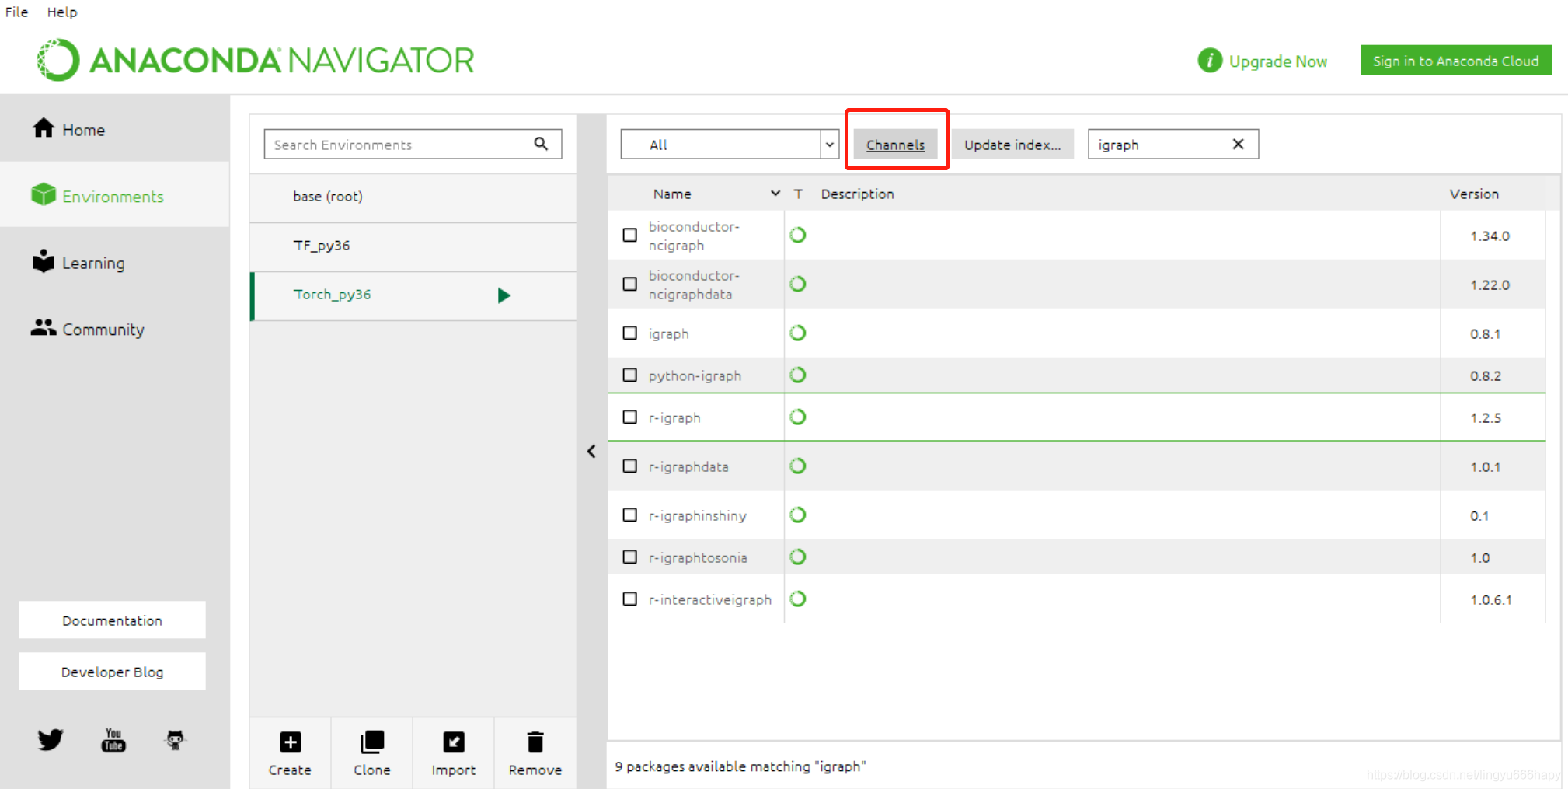1568x789 pixels.
Task: Click the T column header
Action: (798, 194)
